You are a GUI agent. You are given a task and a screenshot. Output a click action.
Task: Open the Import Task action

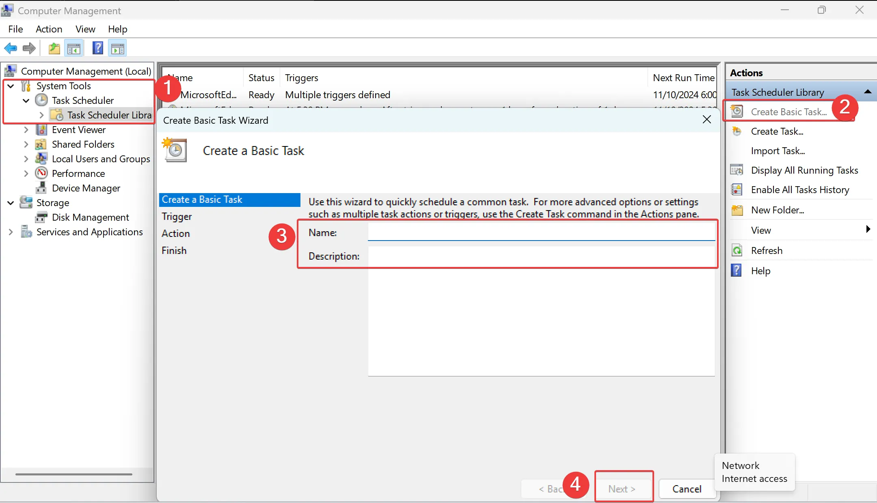click(x=778, y=150)
